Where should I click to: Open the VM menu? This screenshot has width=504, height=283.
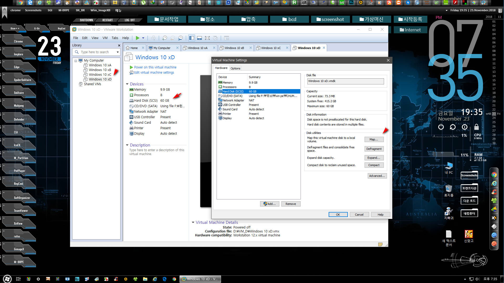coord(105,38)
